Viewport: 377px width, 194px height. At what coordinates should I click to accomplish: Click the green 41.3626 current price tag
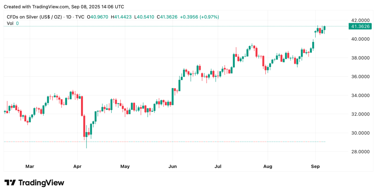[x=359, y=26]
